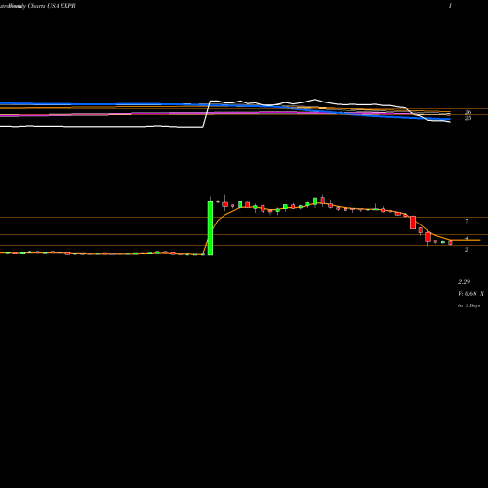Screen dimensions: 488x488
Task: Click the 'Charts USA EXPR' chart title
Action: [52, 6]
